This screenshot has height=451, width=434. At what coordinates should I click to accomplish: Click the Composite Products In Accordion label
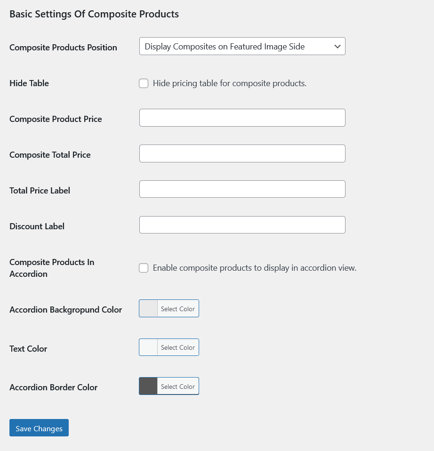[x=52, y=268]
